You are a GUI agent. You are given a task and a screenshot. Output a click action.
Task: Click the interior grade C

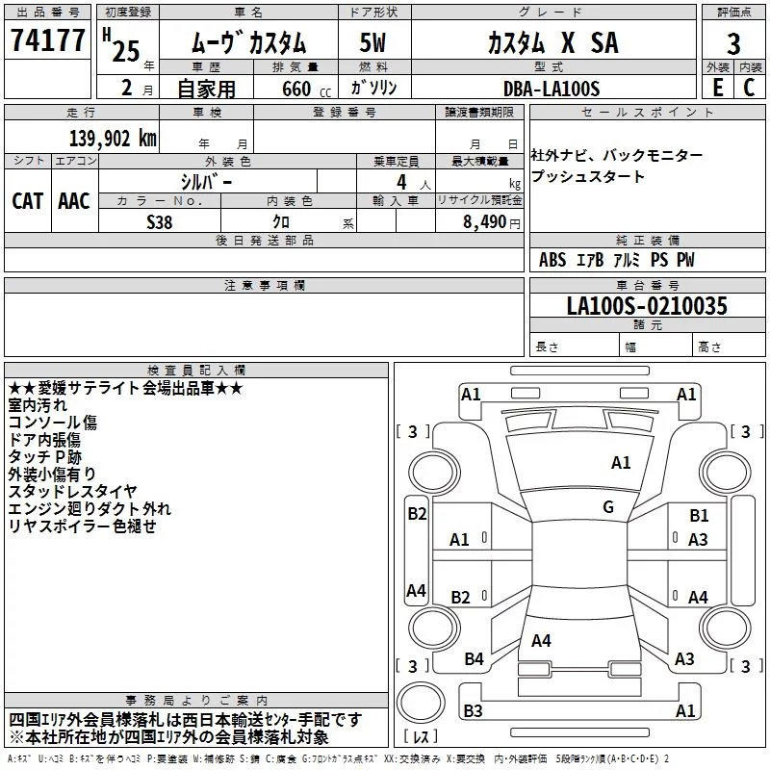[749, 88]
